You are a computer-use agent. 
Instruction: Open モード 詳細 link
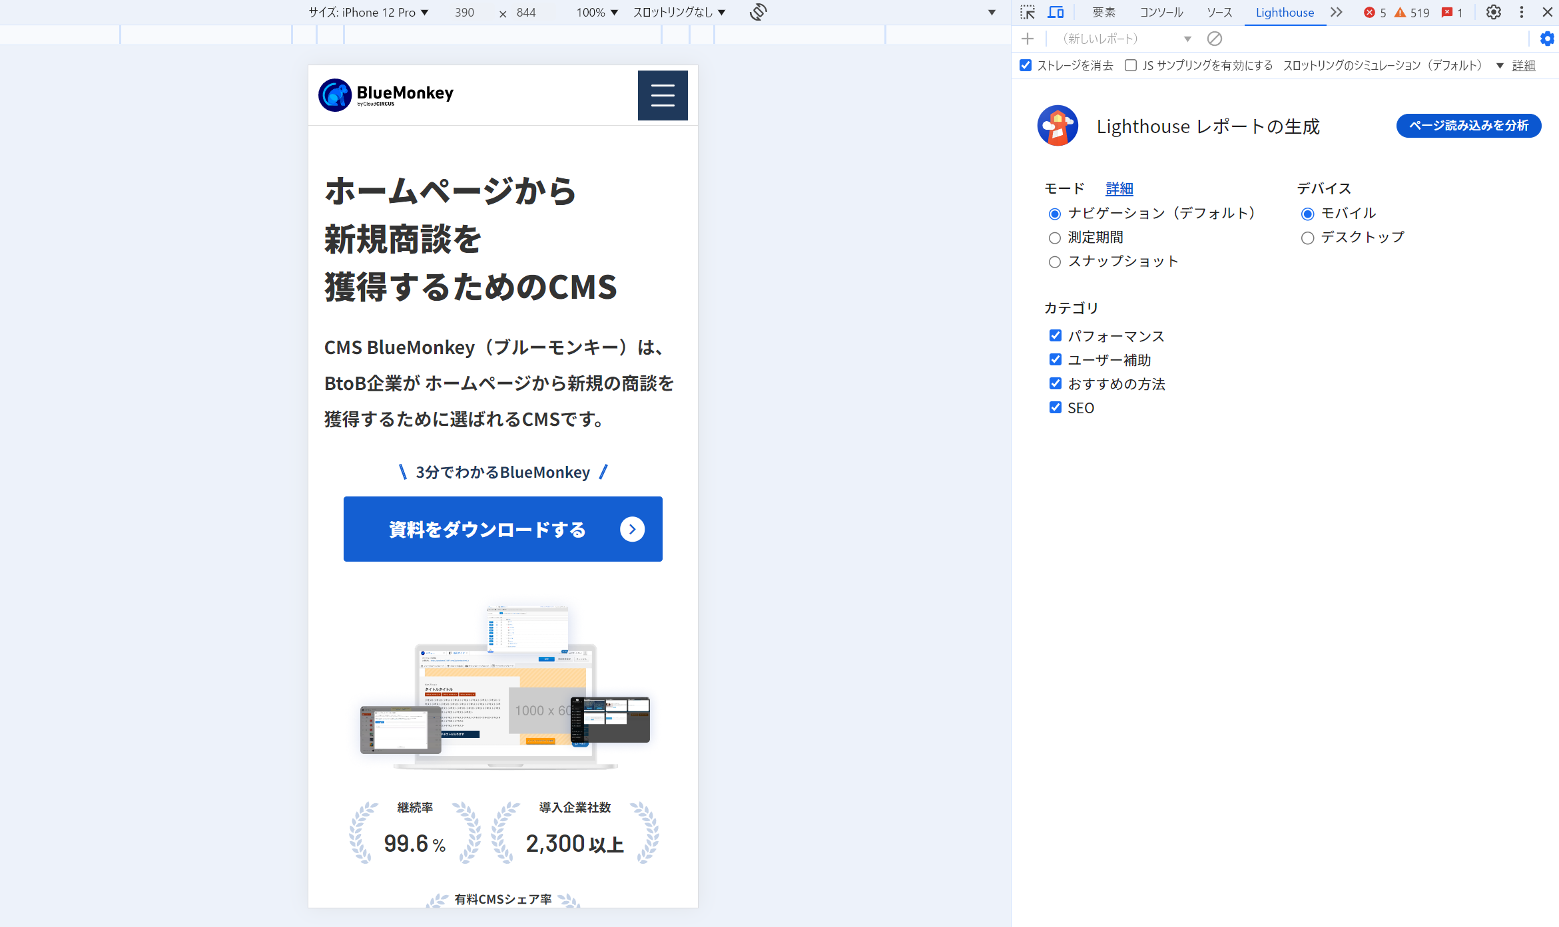1119,189
